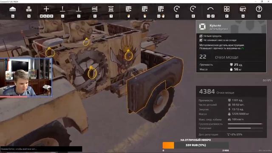
Task: Click the WASD key hint label
Action: (x=46, y=16)
